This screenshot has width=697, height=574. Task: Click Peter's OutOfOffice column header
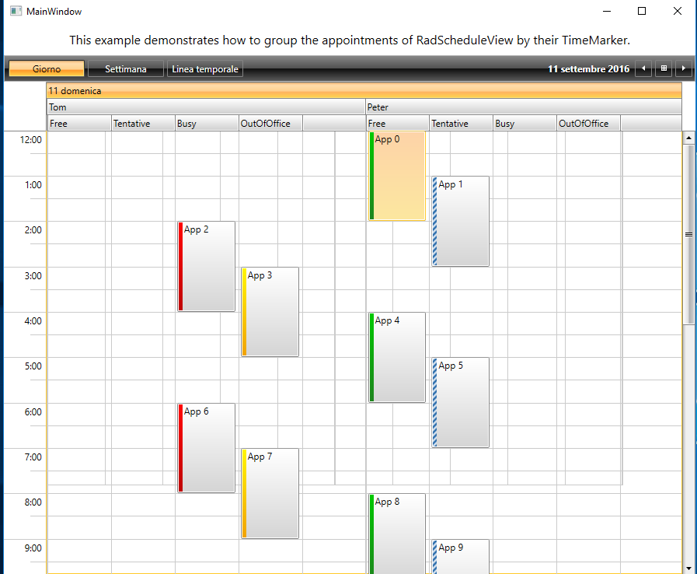(x=588, y=123)
